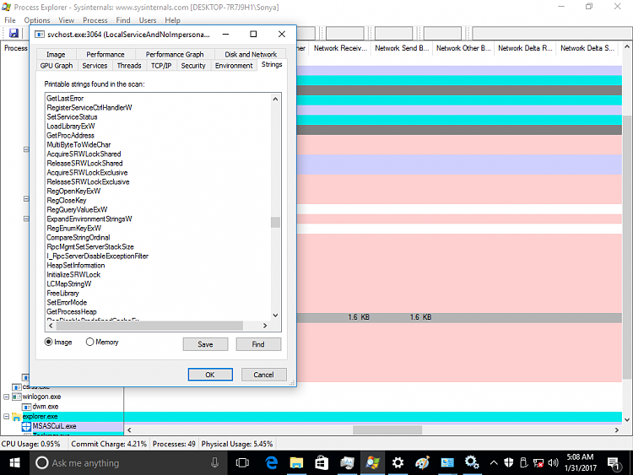Click the Cortana microphone icon

[x=214, y=463]
